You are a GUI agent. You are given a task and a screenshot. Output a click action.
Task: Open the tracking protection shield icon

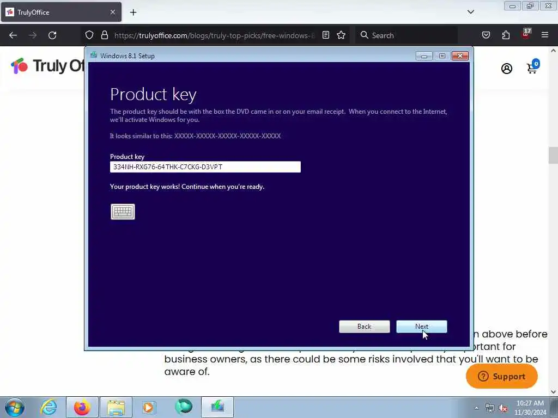(x=89, y=35)
